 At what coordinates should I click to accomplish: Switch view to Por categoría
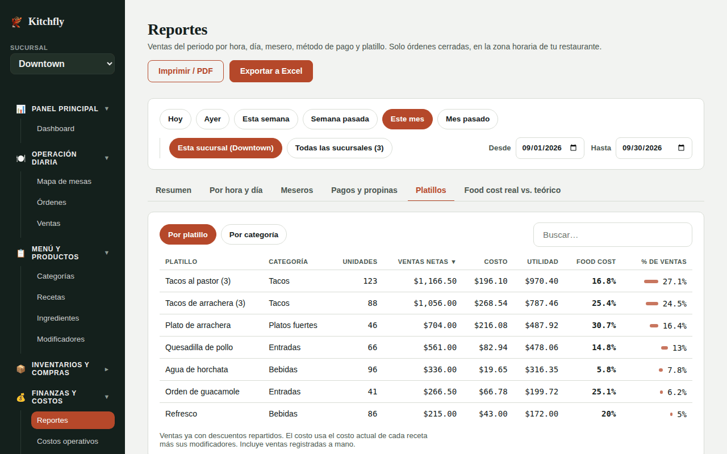coord(254,234)
